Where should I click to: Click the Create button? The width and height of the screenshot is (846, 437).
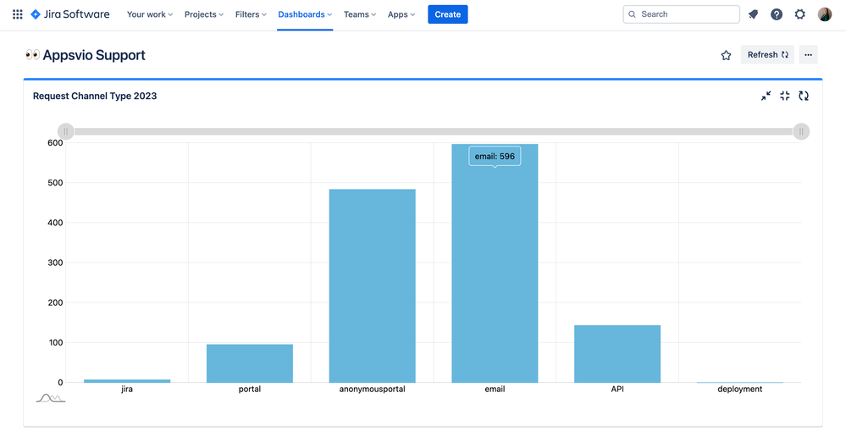[448, 14]
